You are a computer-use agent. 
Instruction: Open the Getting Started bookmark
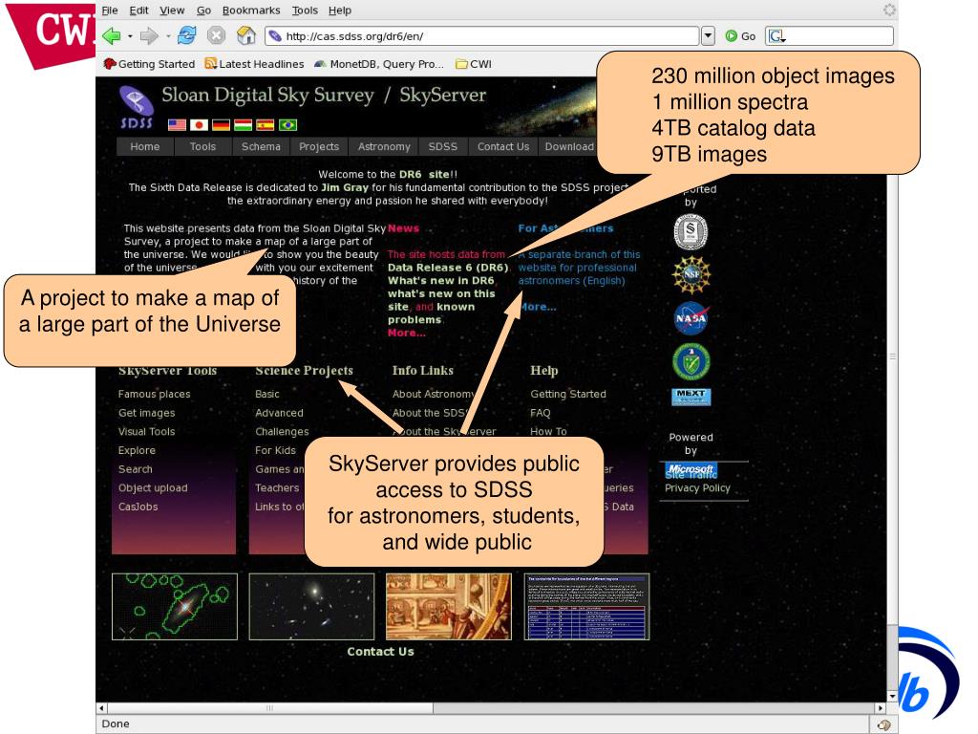pyautogui.click(x=149, y=64)
